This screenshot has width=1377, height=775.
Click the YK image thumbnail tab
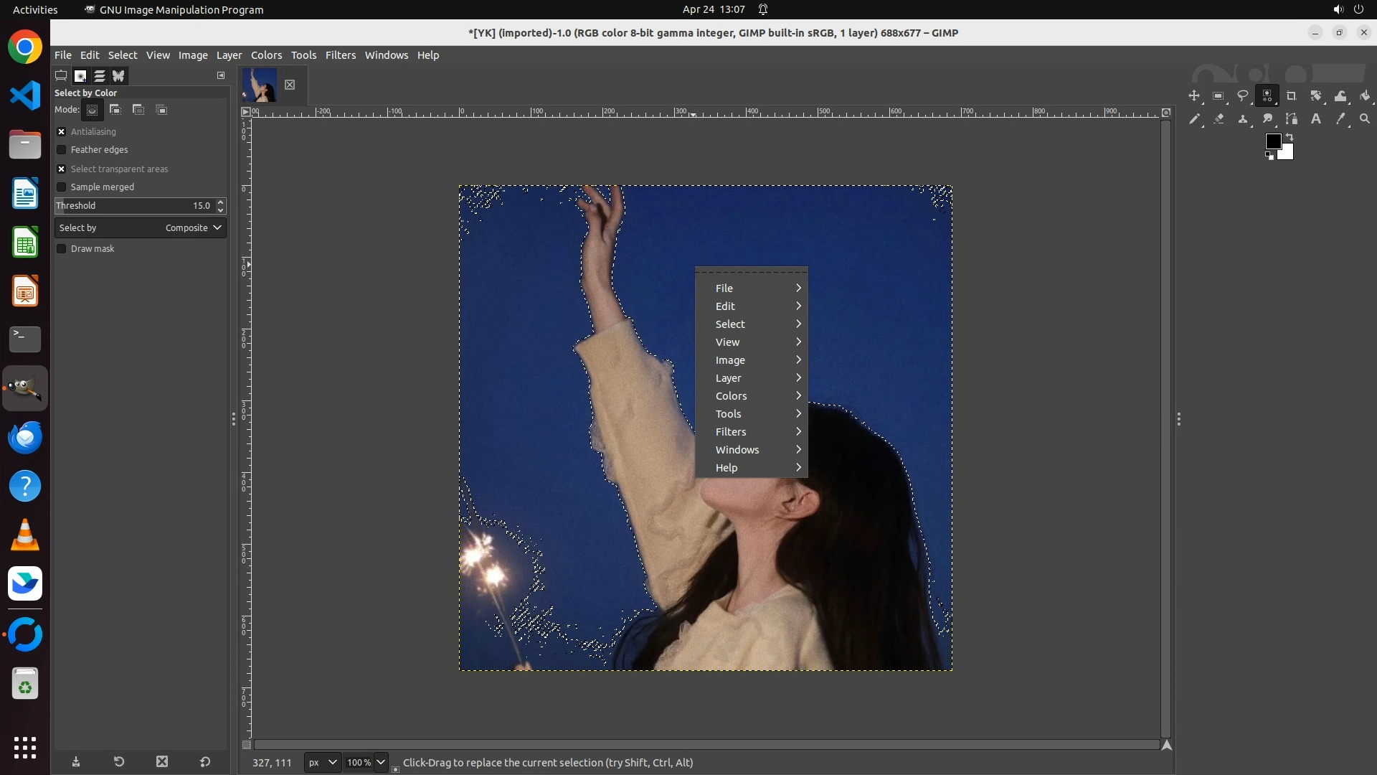pyautogui.click(x=260, y=85)
